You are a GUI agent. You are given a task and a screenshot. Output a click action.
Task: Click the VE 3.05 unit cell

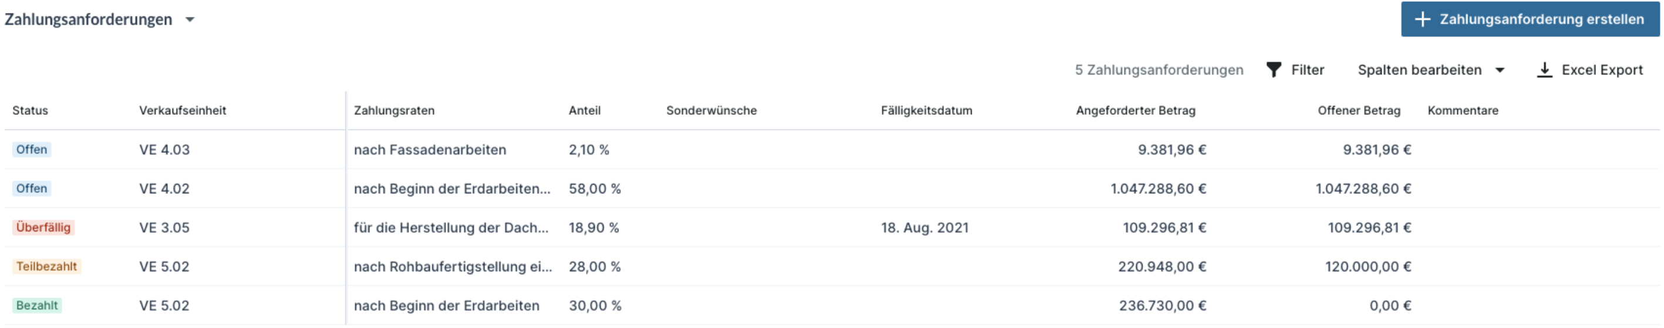click(x=164, y=227)
